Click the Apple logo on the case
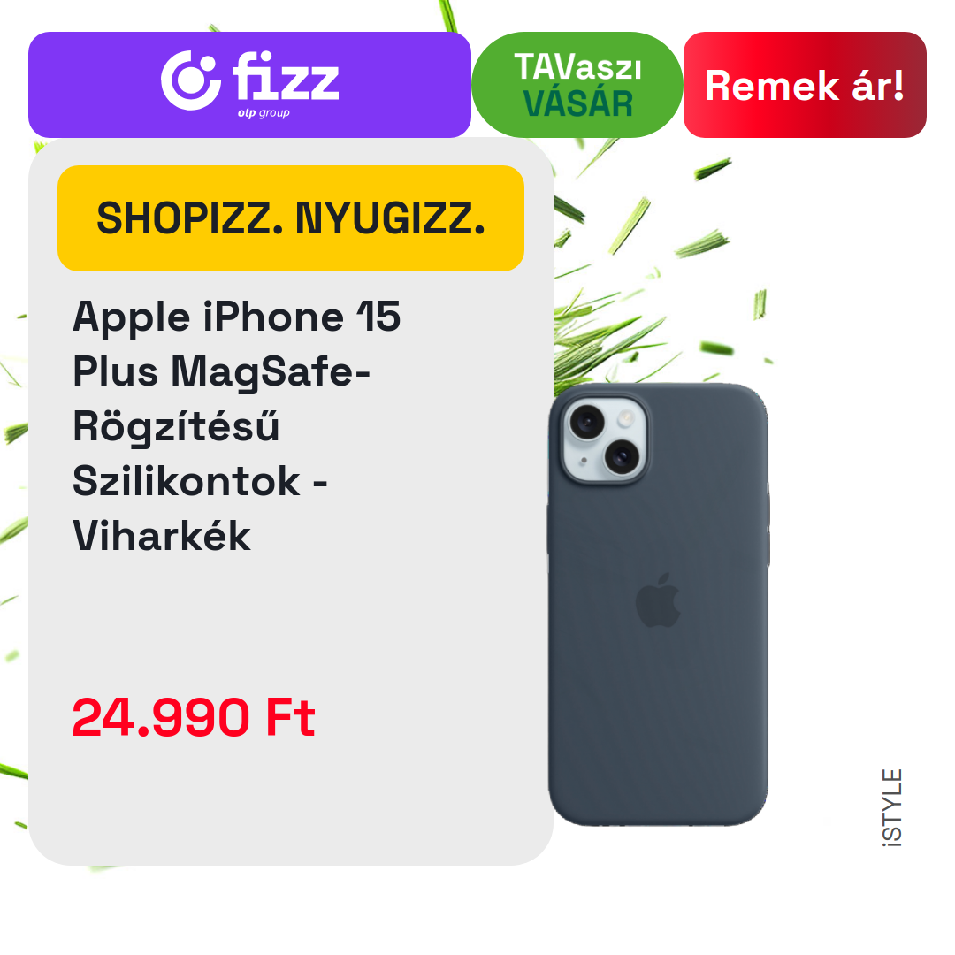955x955 pixels. [658, 600]
